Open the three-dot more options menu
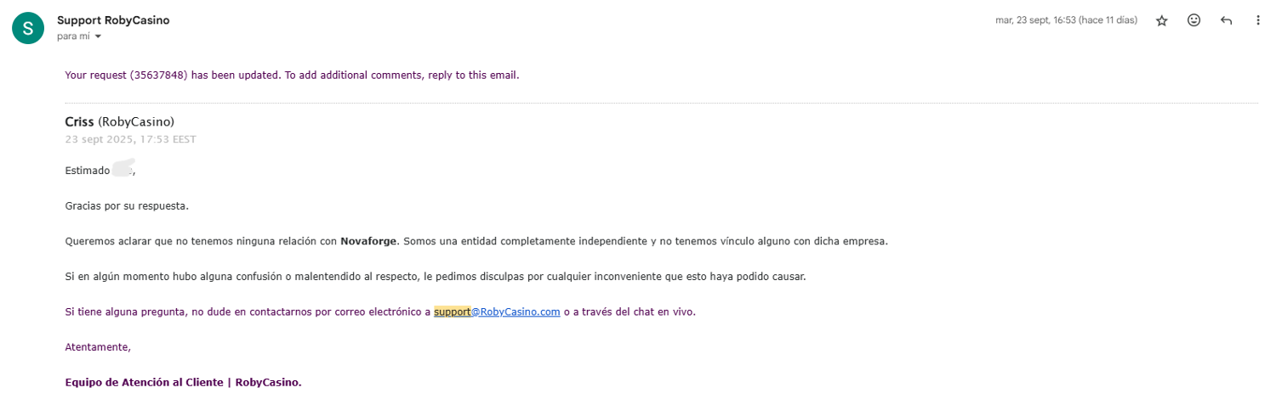The image size is (1276, 410). click(1258, 20)
